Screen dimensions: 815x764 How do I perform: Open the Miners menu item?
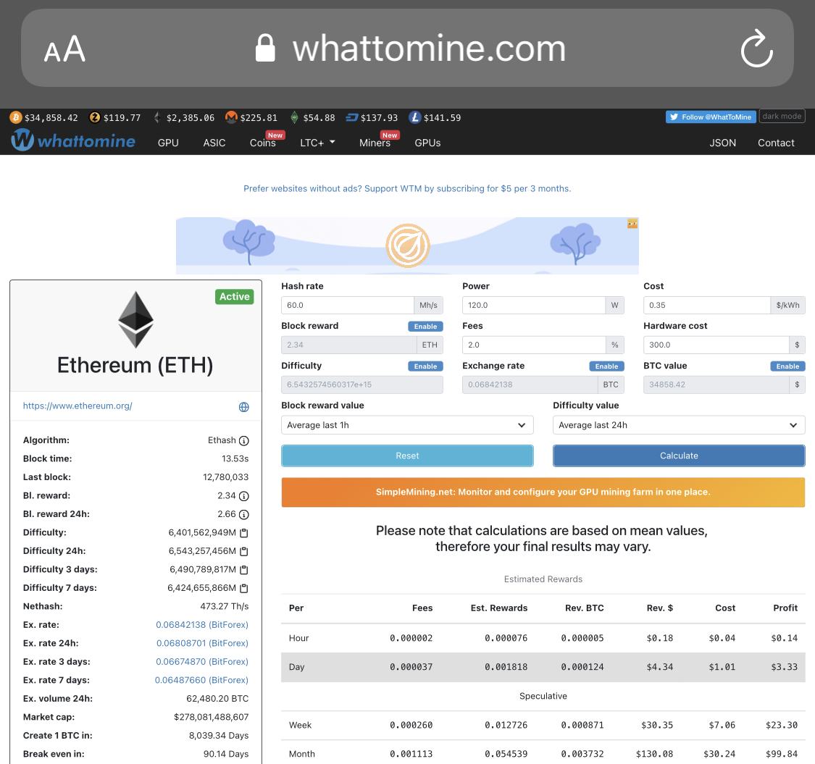[x=375, y=143]
